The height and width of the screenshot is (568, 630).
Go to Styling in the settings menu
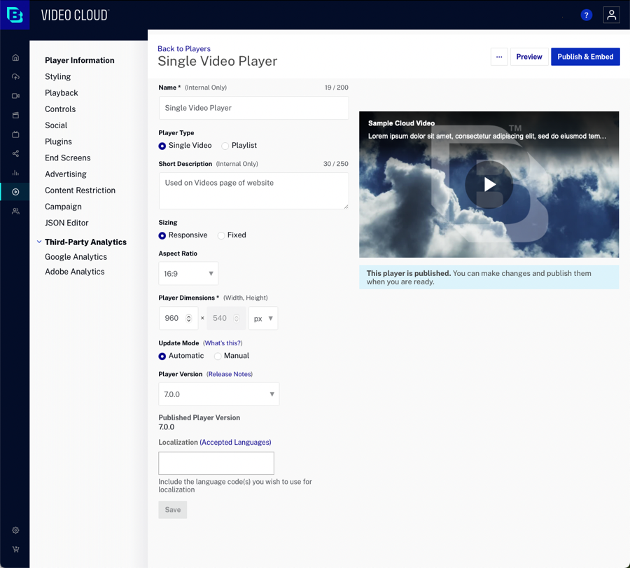(57, 76)
